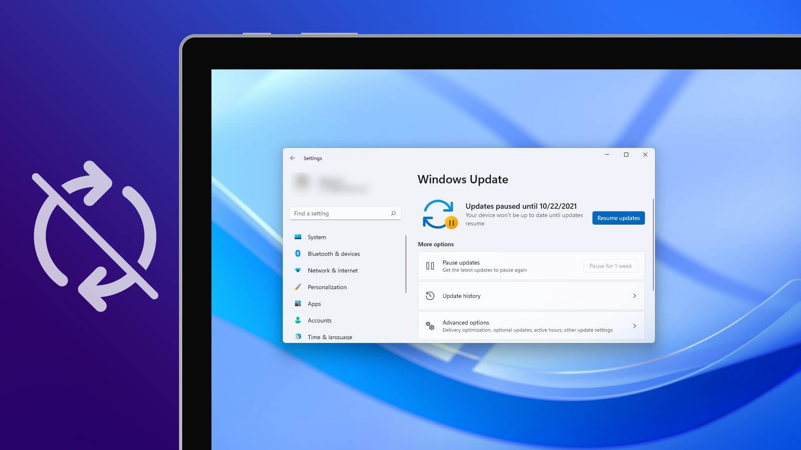Click the search magnifier icon

[x=393, y=213]
